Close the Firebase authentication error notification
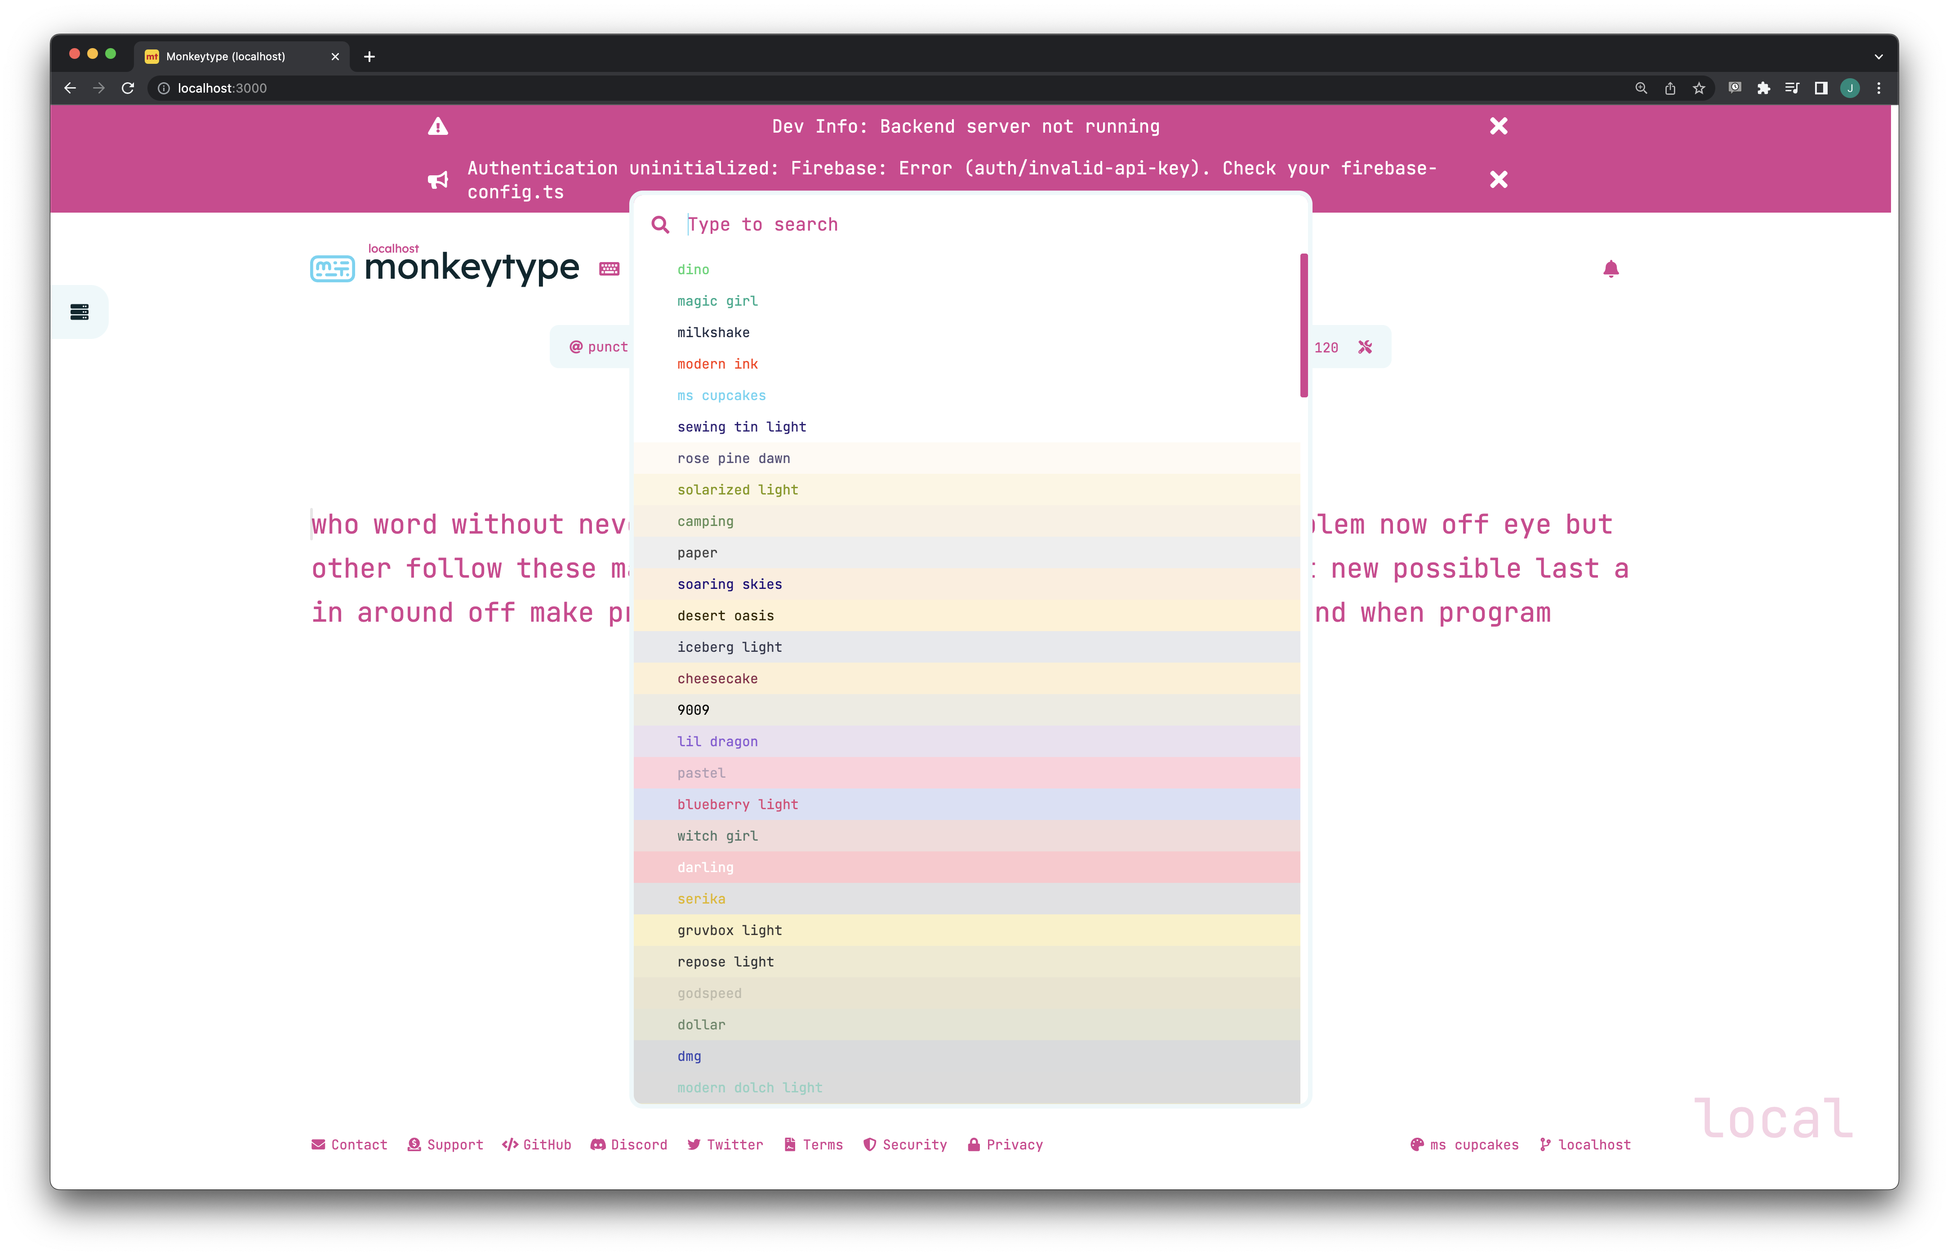 coord(1498,179)
